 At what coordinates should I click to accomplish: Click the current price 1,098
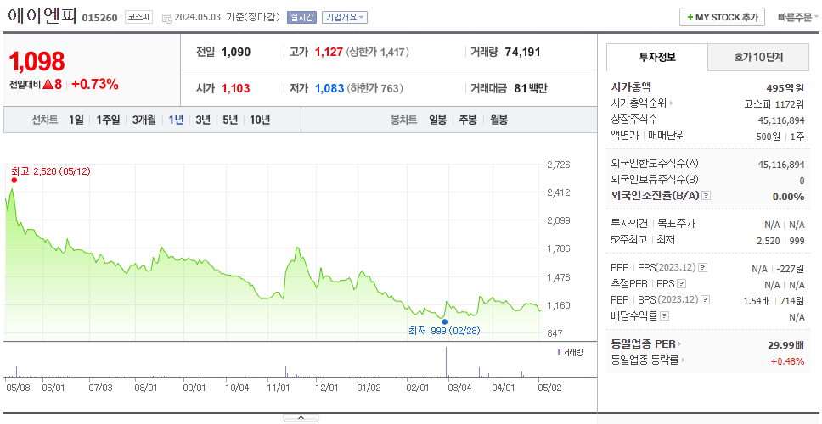click(x=37, y=61)
